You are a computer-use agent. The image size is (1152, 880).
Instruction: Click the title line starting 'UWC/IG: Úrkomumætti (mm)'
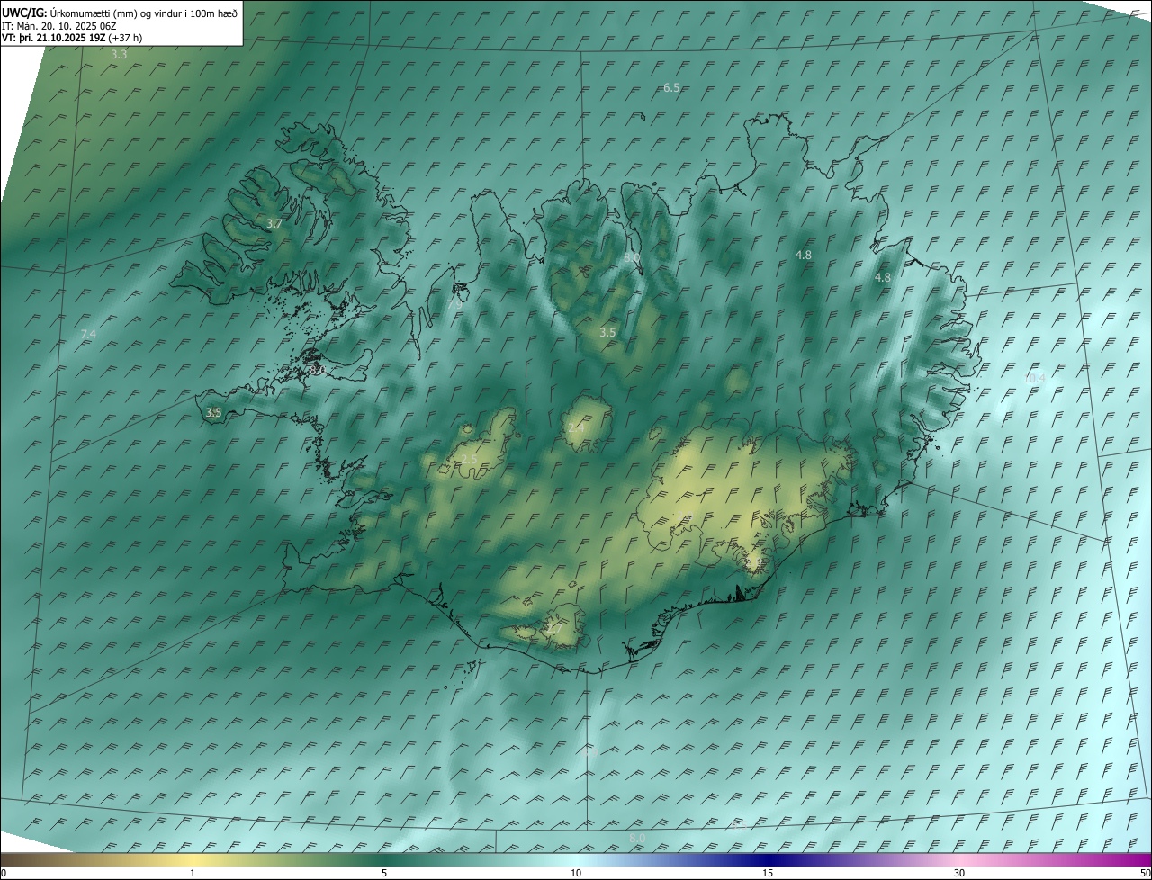point(120,13)
